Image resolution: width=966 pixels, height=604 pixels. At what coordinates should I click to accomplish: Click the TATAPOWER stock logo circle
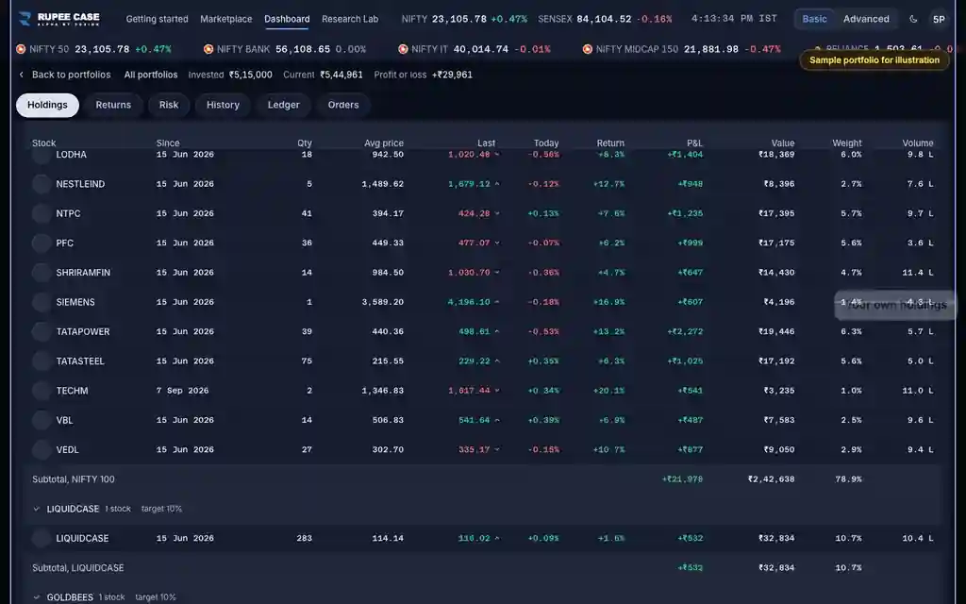[42, 331]
